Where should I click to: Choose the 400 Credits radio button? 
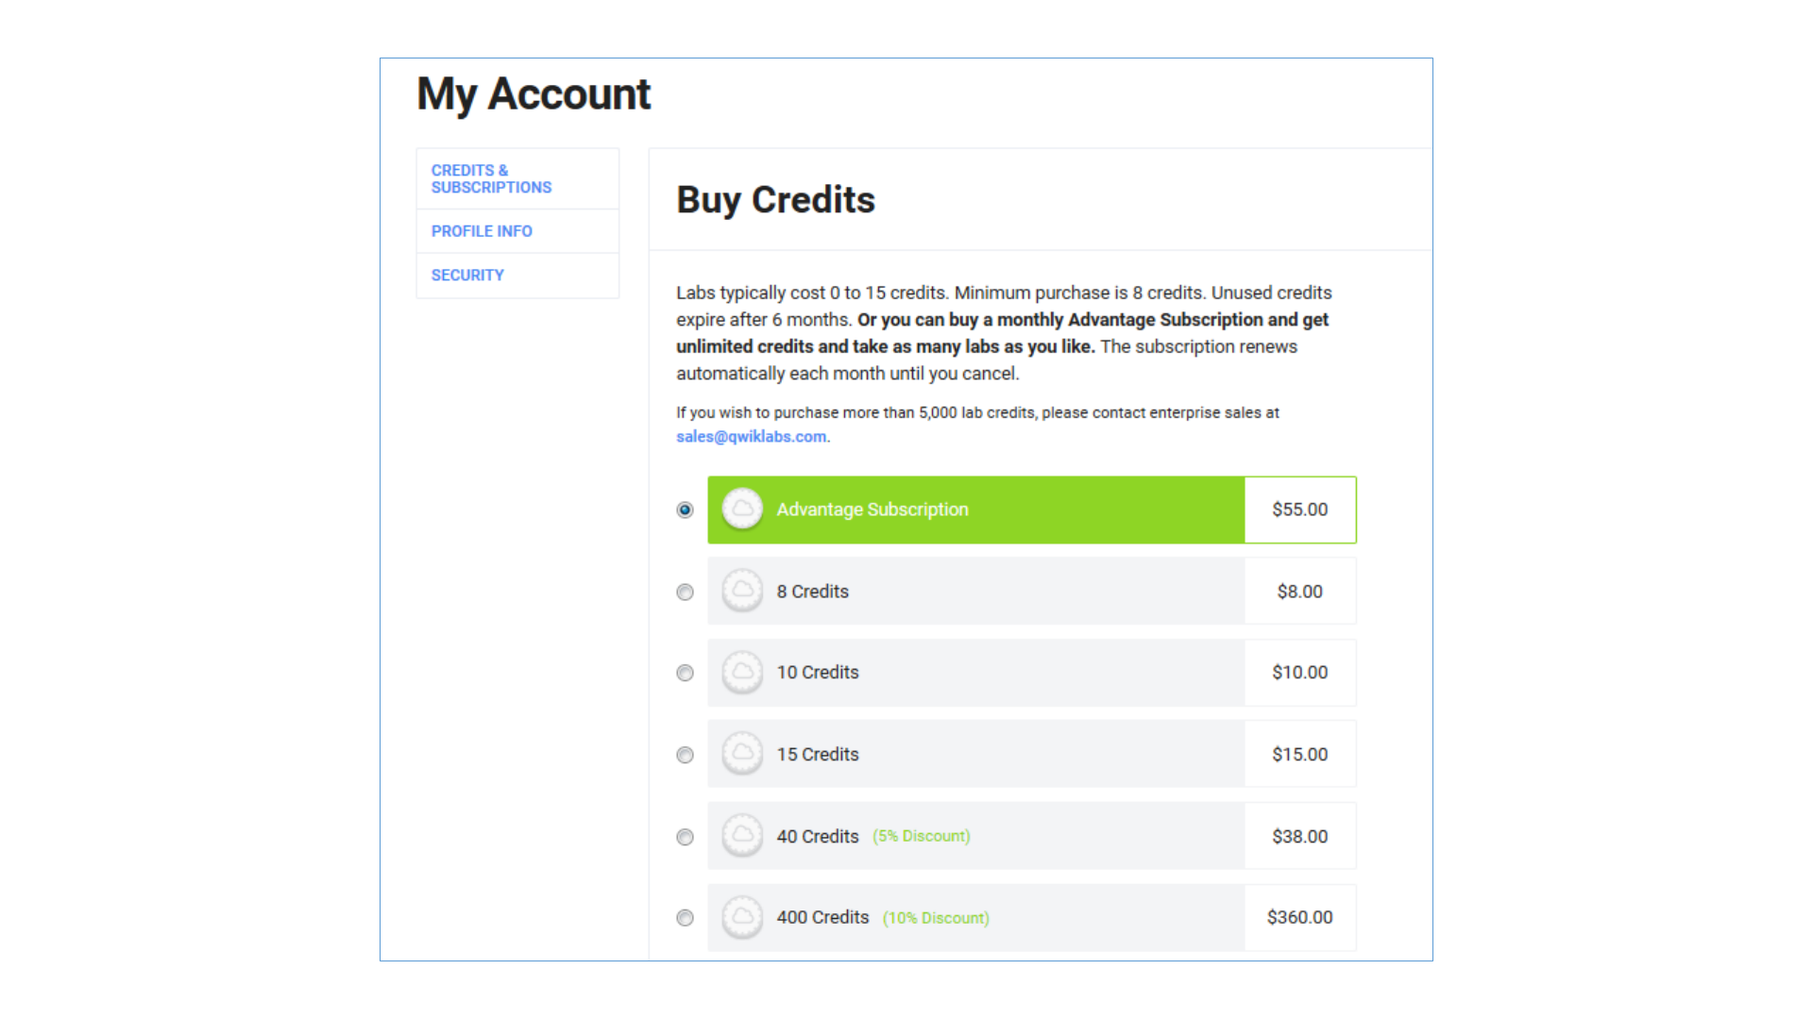[x=686, y=918]
